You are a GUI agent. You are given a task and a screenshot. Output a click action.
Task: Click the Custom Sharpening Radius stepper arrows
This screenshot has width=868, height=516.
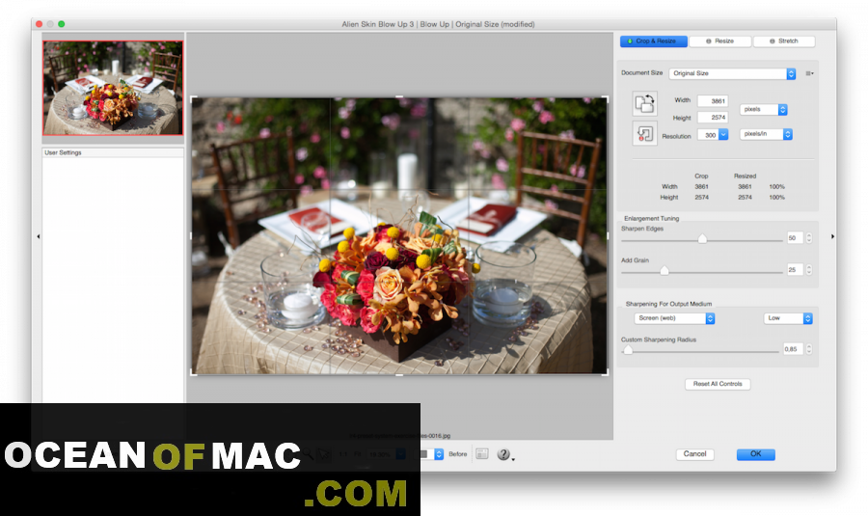pyautogui.click(x=809, y=349)
